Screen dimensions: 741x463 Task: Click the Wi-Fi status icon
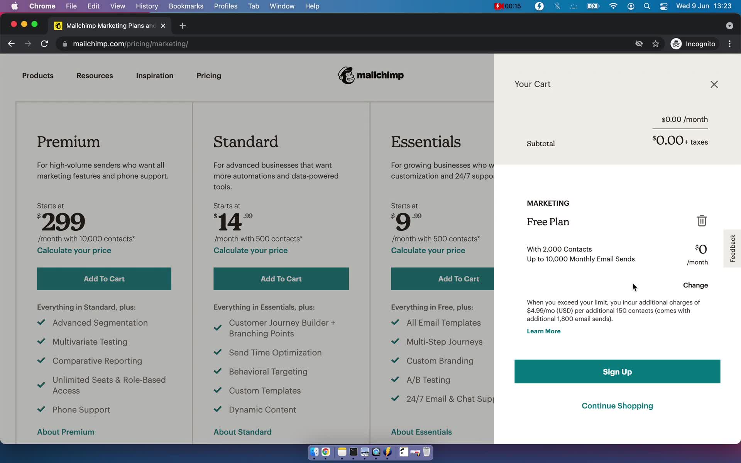click(613, 6)
